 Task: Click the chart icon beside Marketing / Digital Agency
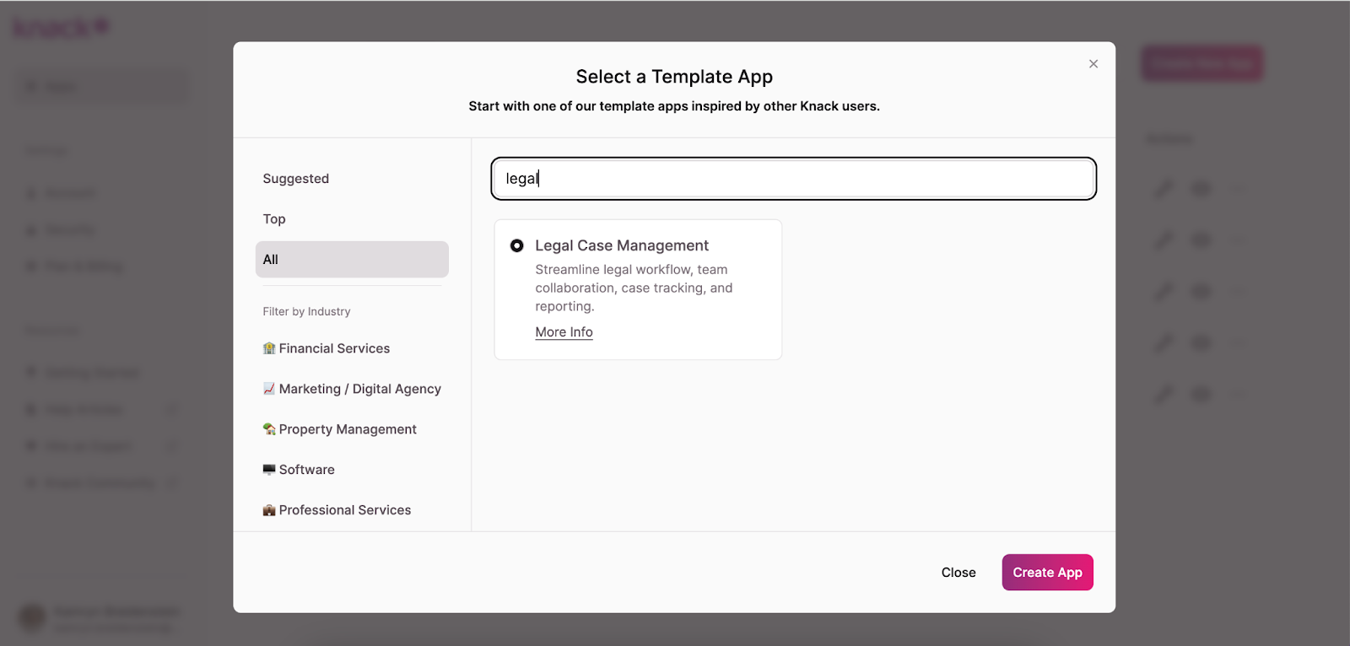click(269, 389)
